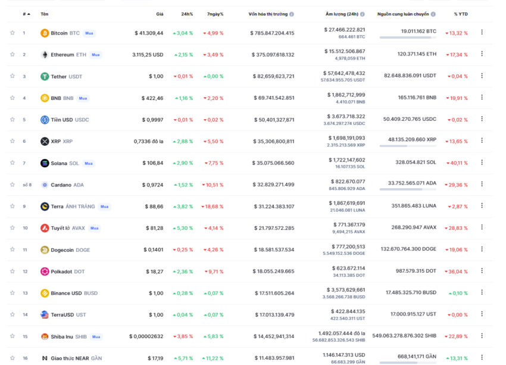The width and height of the screenshot is (506, 365).
Task: Sort by rank number column header
Action: pos(26,14)
